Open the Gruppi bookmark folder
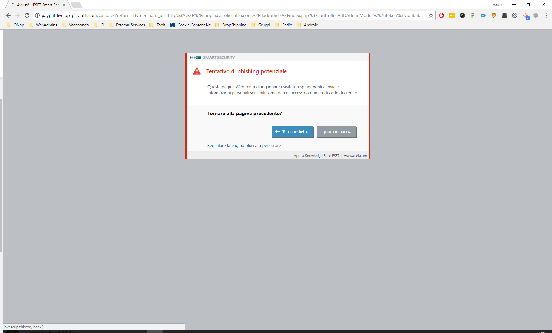Screen dimensions: 552x333 click(261, 25)
